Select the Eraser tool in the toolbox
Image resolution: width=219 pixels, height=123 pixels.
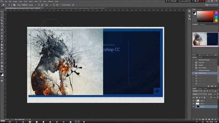click(x=2, y=42)
